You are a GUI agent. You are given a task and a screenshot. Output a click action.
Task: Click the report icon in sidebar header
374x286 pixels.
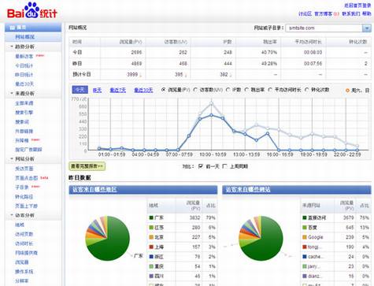[12, 28]
